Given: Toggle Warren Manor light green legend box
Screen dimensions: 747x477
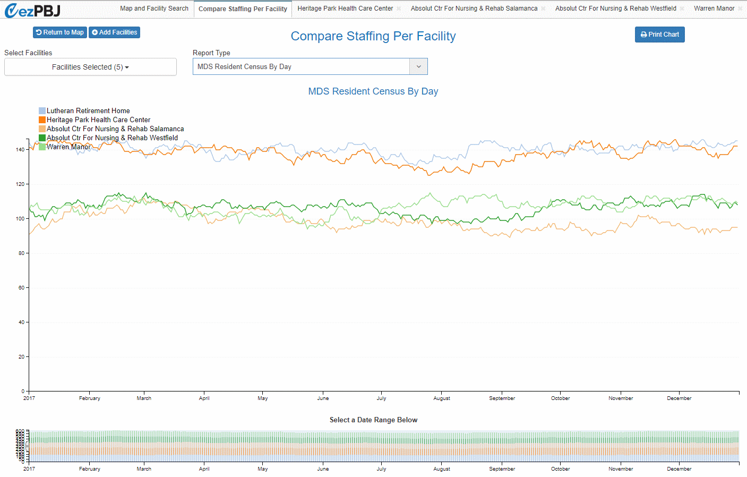Looking at the screenshot, I should tap(42, 147).
